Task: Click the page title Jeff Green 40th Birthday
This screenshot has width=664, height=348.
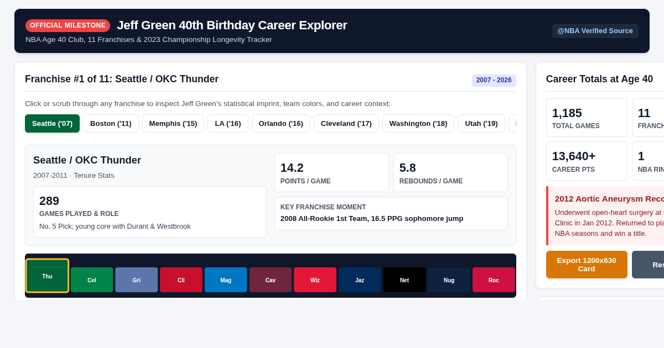Action: tap(232, 25)
